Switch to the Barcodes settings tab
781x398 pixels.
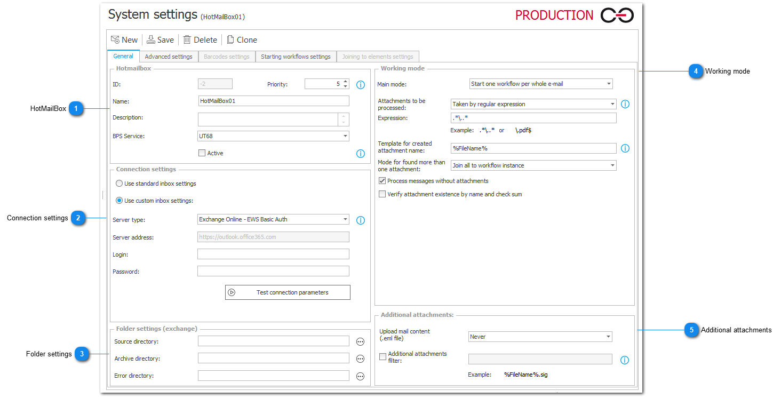pyautogui.click(x=226, y=57)
